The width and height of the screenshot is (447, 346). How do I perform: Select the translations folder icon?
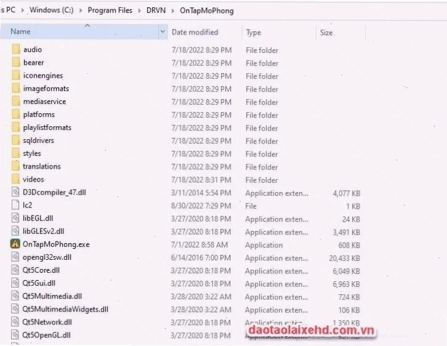[x=16, y=166]
